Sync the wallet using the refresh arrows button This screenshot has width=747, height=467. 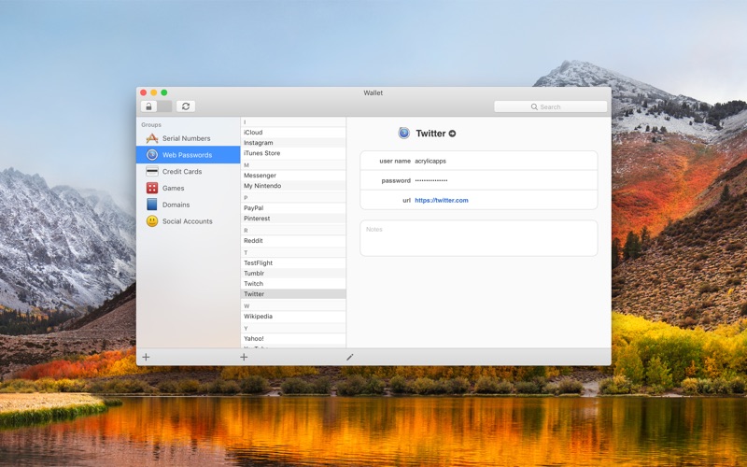[x=186, y=106]
